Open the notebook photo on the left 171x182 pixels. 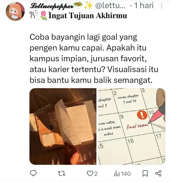63,126
